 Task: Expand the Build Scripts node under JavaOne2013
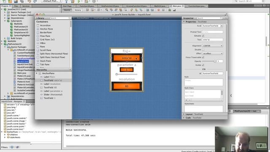click(x=5, y=38)
